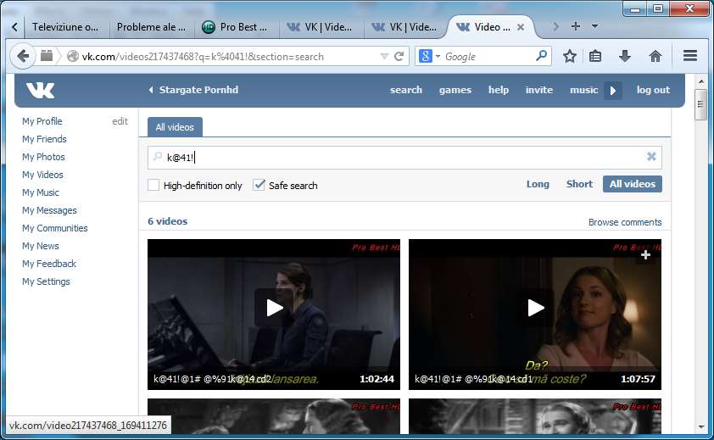
Task: Open the list all tabs dropdown
Action: click(595, 26)
